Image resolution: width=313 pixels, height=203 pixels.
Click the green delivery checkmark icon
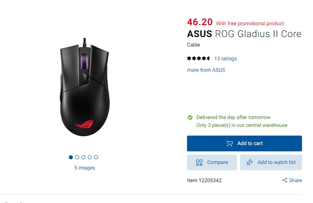(x=190, y=117)
